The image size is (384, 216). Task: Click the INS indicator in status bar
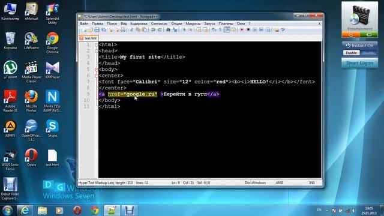[312, 182]
